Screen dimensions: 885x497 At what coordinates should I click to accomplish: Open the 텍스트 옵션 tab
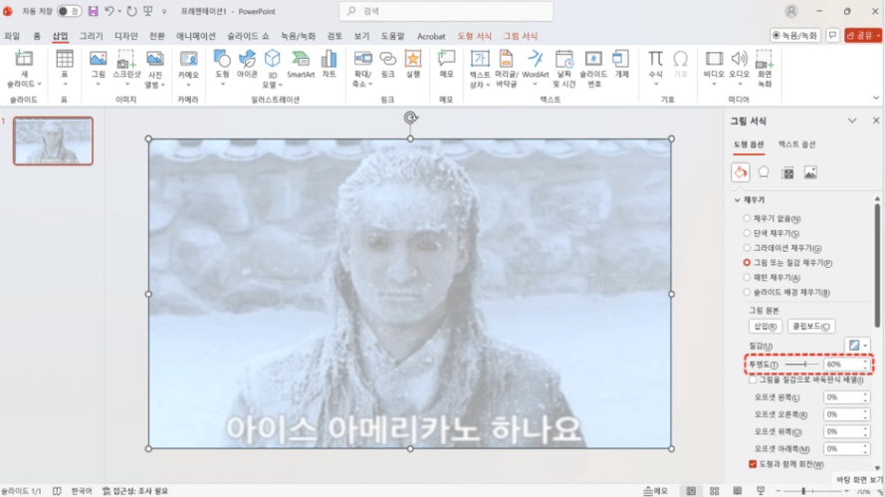tap(796, 144)
